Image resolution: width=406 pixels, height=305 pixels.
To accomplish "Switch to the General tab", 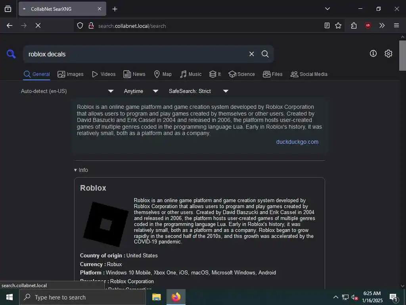I will pos(36,74).
